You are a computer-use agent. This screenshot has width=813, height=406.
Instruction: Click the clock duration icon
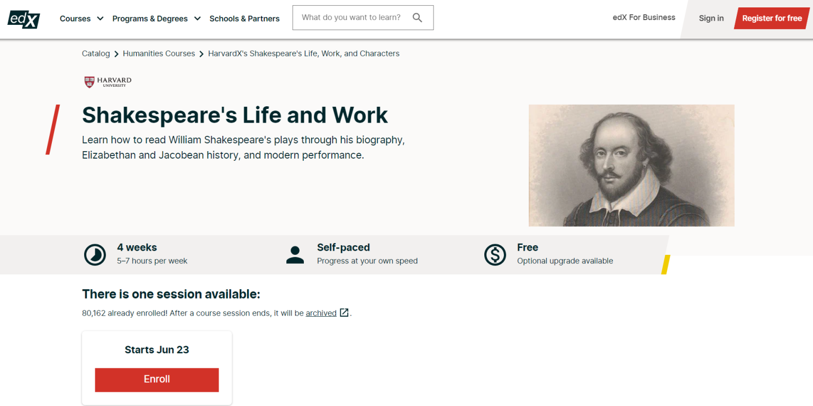coord(95,255)
